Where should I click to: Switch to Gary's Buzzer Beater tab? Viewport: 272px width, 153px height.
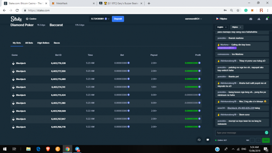coord(121,3)
